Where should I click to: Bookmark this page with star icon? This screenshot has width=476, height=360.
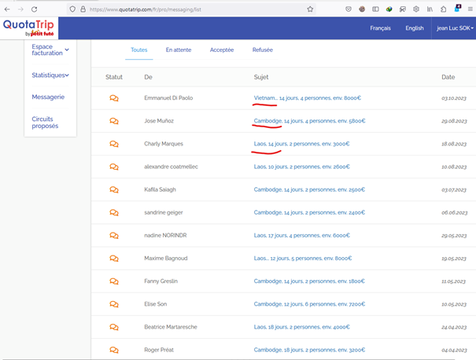310,9
